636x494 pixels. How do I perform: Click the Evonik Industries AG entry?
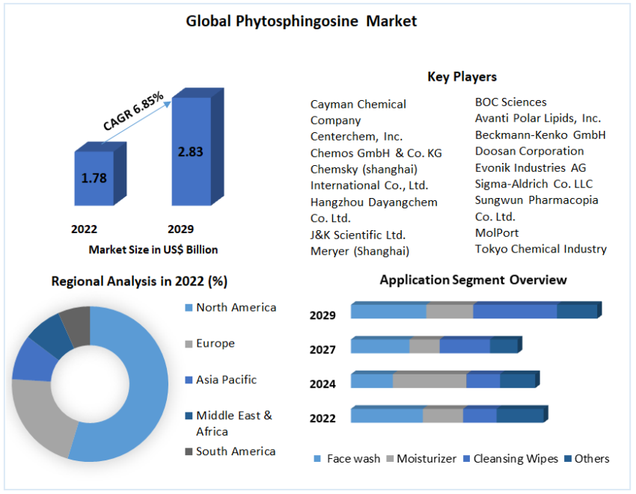[x=530, y=167]
